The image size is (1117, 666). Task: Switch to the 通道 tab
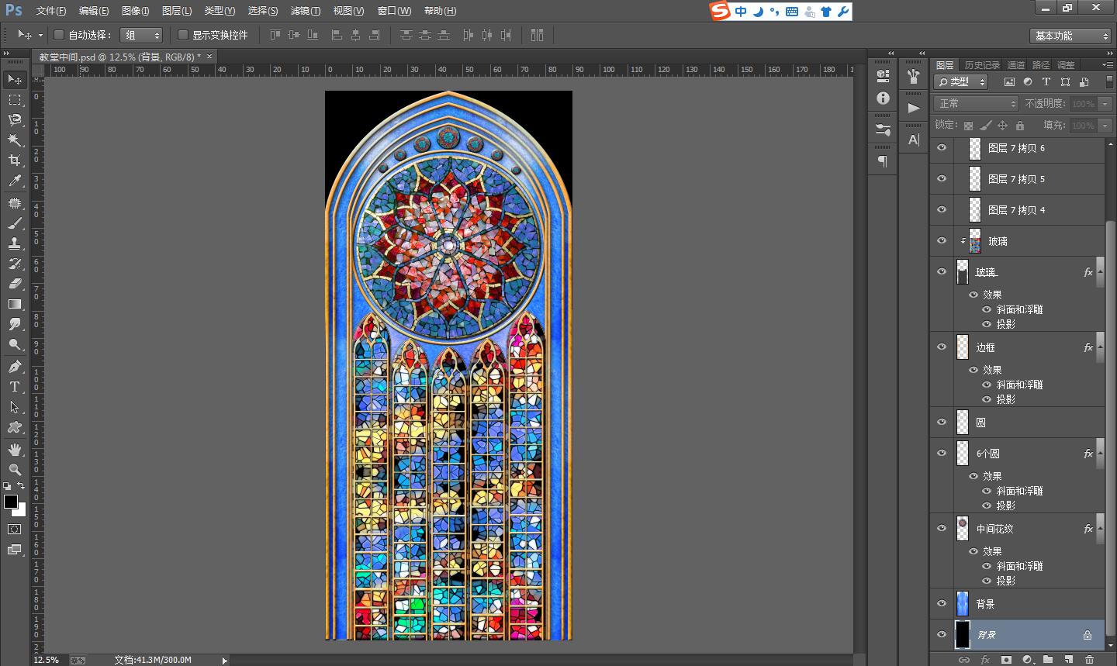[1016, 65]
